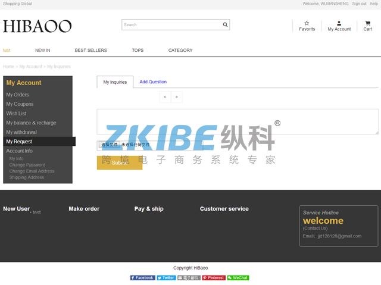Image resolution: width=381 pixels, height=285 pixels.
Task: Click the orange test nav item
Action: tap(7, 50)
